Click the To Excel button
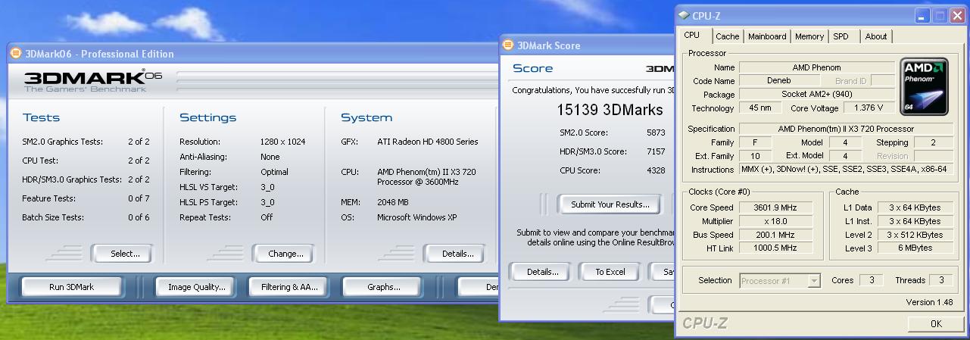970x340 pixels. 610,272
